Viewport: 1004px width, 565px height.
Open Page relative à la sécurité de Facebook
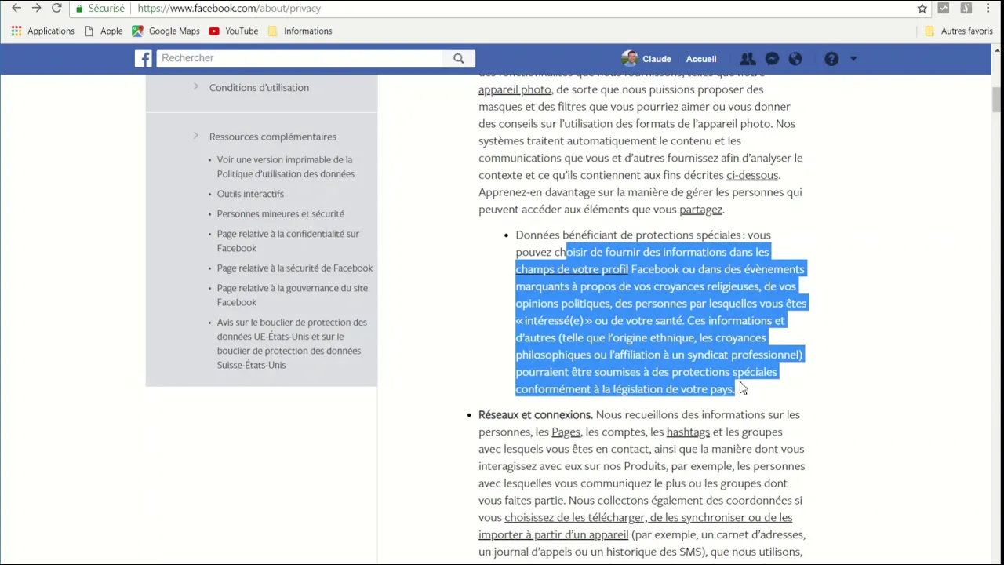(295, 268)
